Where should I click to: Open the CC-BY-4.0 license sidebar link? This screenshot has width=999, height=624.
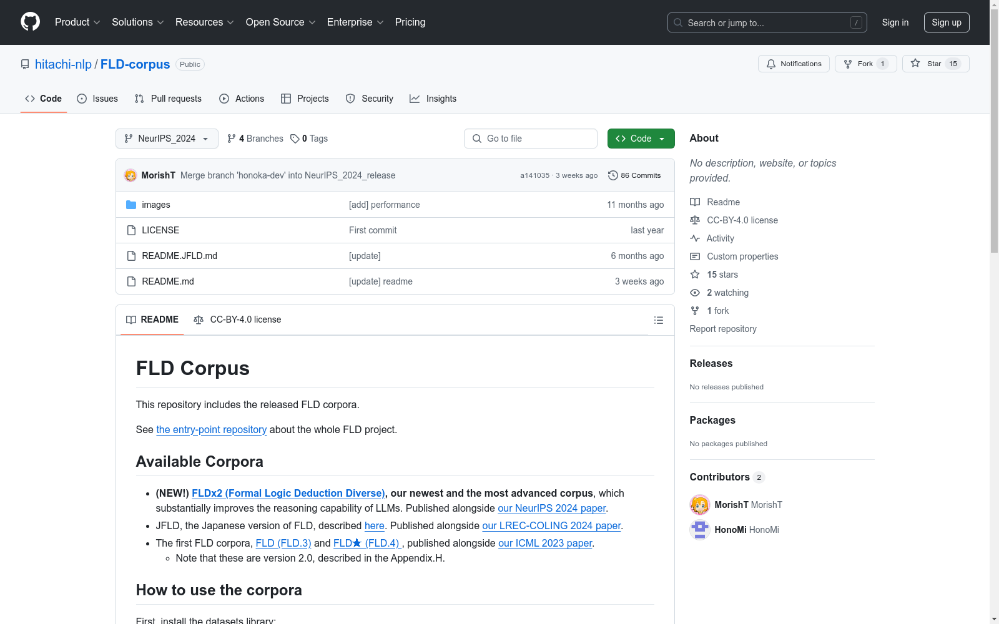(734, 220)
